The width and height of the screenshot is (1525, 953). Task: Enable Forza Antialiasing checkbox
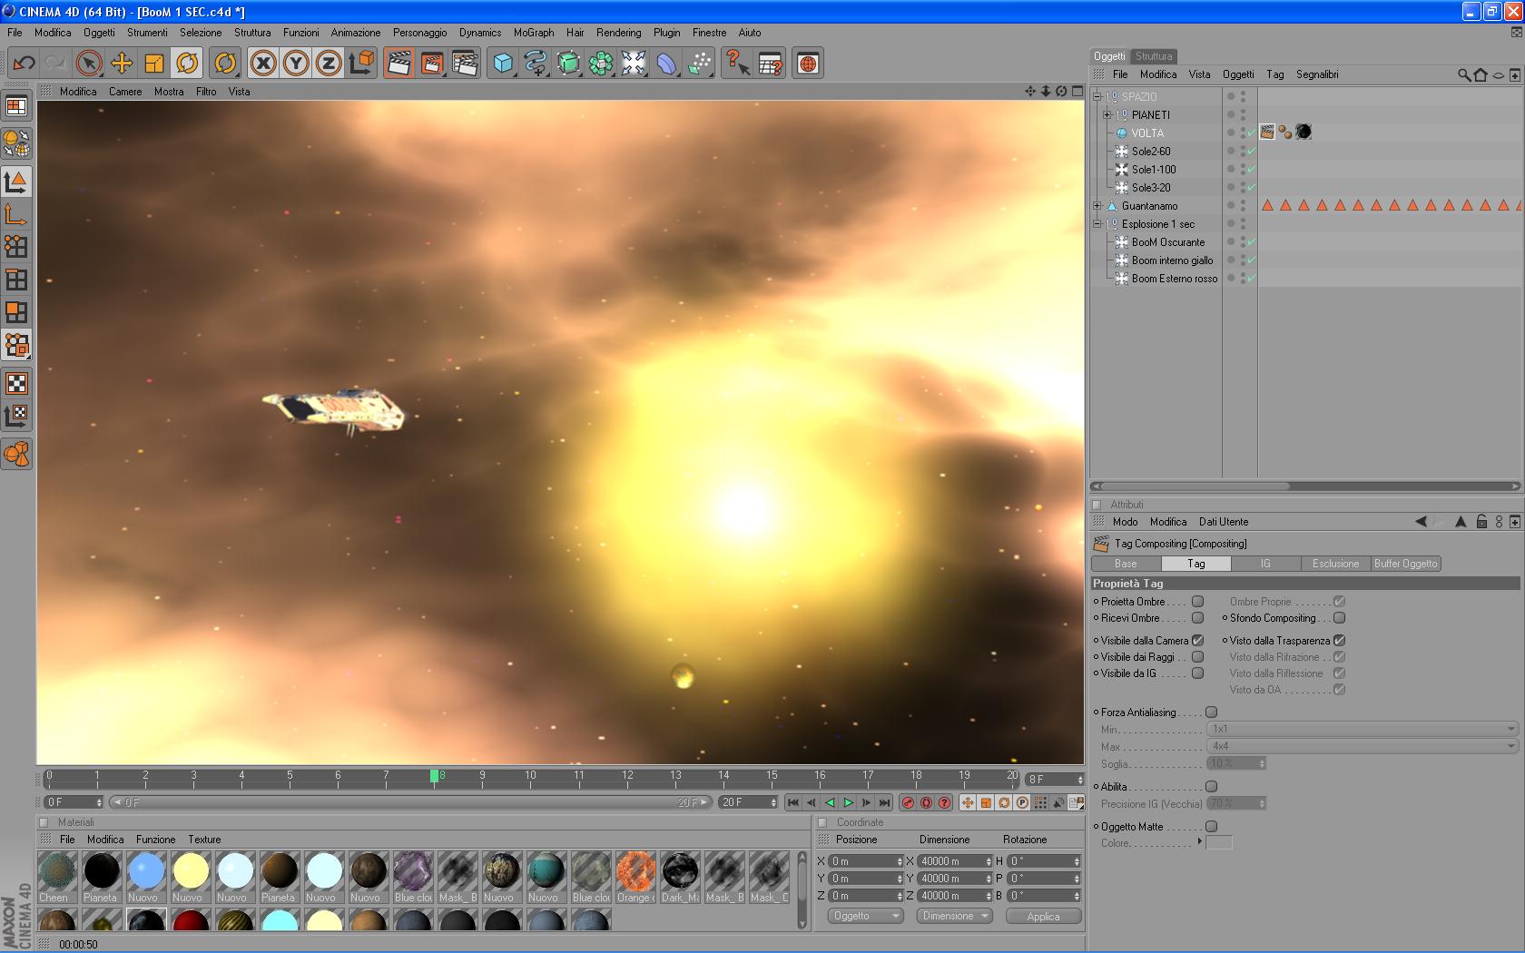pyautogui.click(x=1211, y=712)
